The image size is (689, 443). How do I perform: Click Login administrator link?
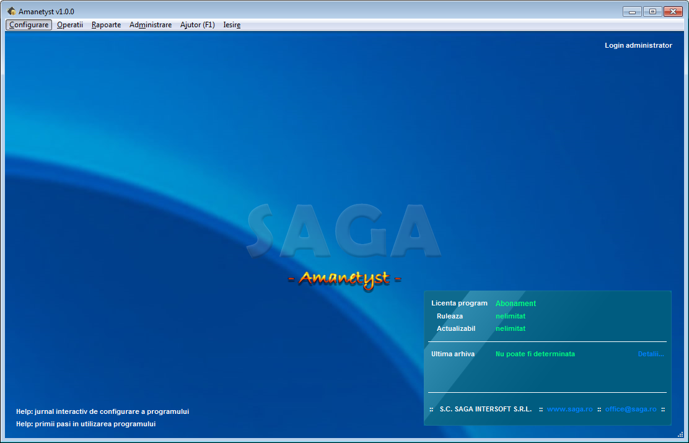point(638,45)
